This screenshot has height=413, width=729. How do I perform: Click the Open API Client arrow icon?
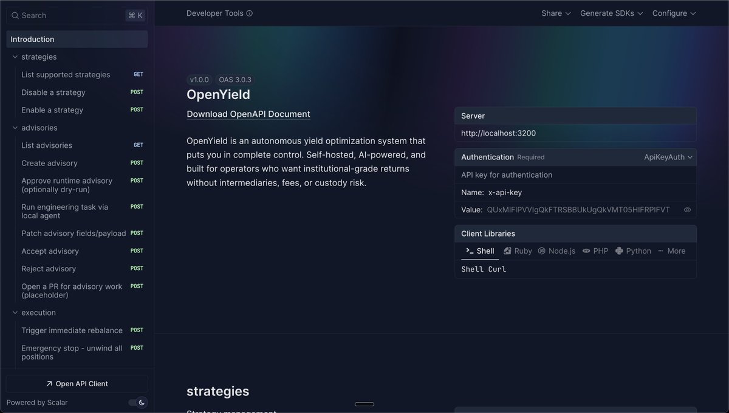tap(49, 384)
